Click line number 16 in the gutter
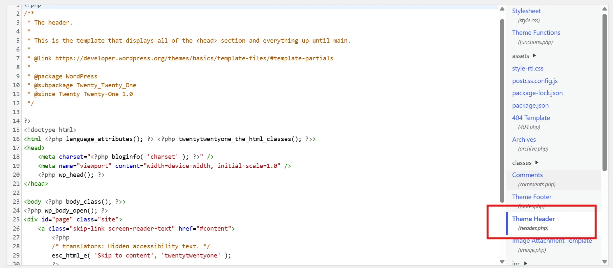The image size is (613, 268). pos(16,139)
